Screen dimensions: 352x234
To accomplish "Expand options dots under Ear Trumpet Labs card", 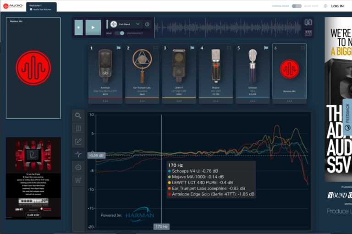I will [x=142, y=101].
